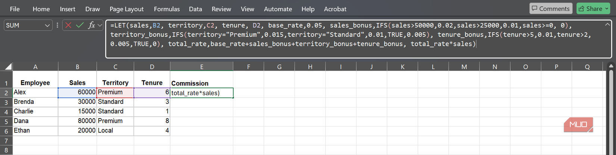Select Alex's Premium territory cell
The image size is (616, 155).
tap(115, 93)
